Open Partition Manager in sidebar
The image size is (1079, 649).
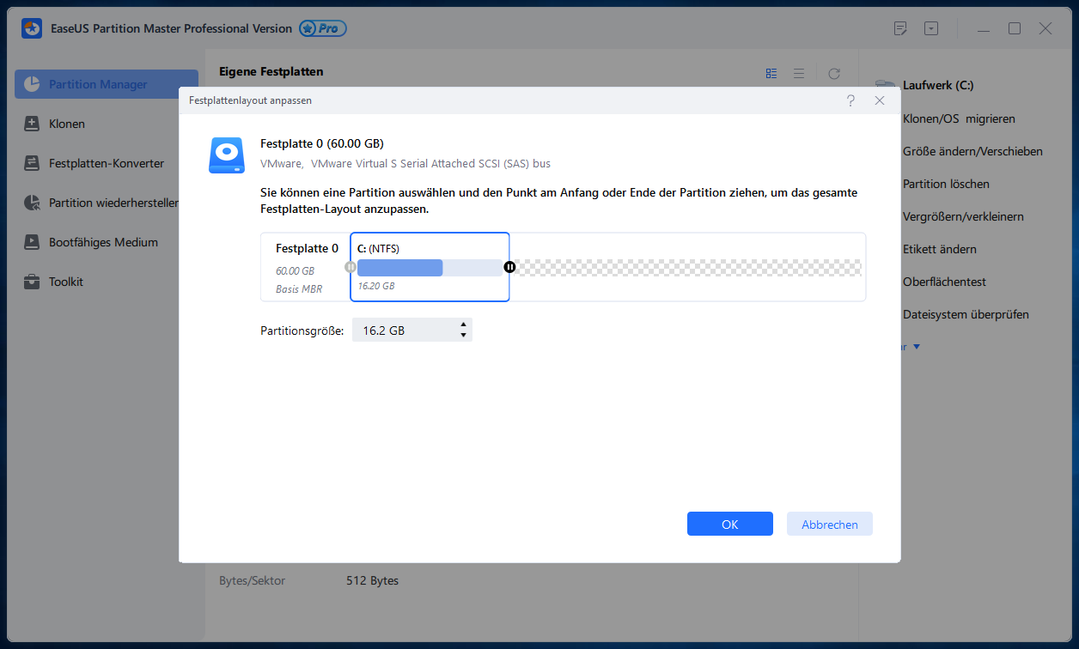tap(107, 84)
